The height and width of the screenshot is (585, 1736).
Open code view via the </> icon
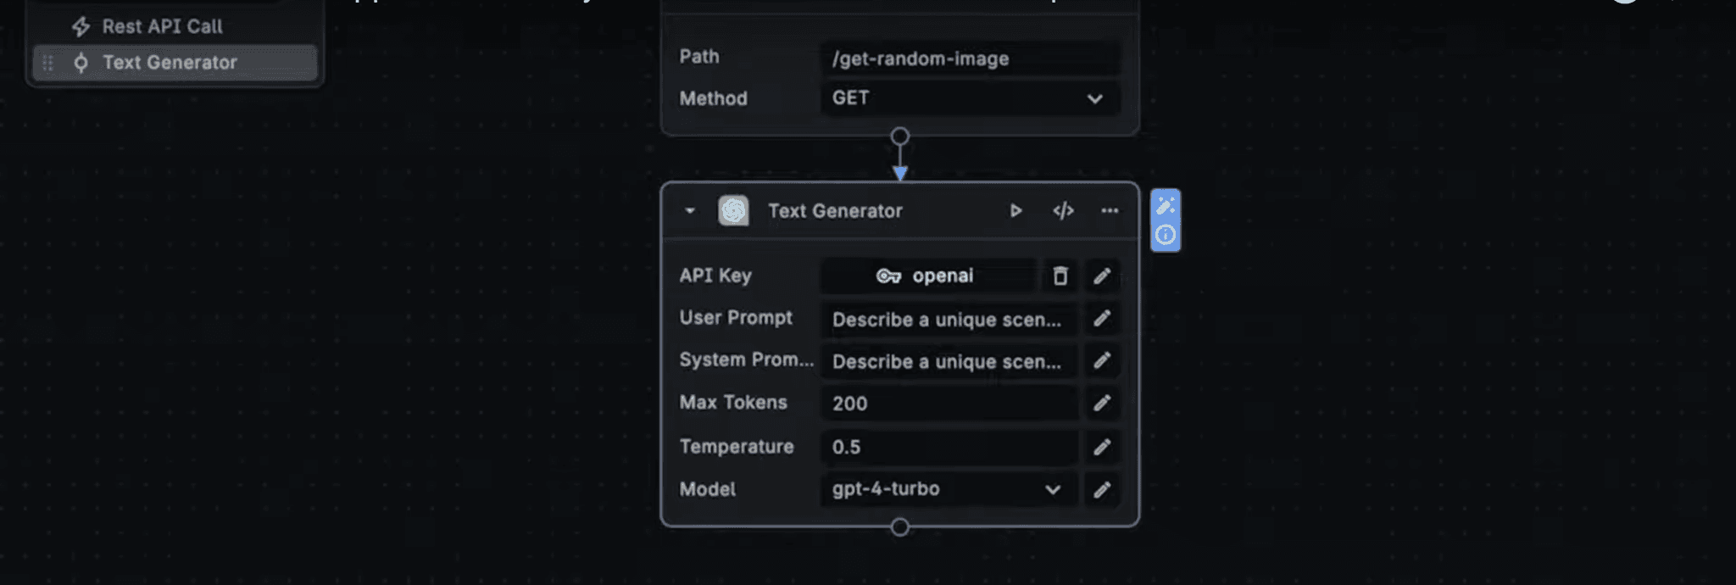[1063, 211]
